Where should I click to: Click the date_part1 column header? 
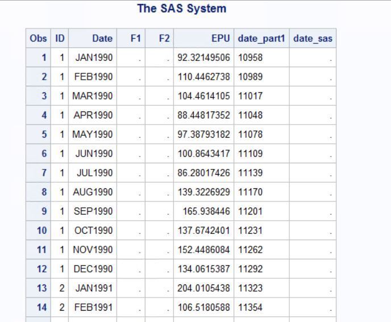[x=261, y=38]
